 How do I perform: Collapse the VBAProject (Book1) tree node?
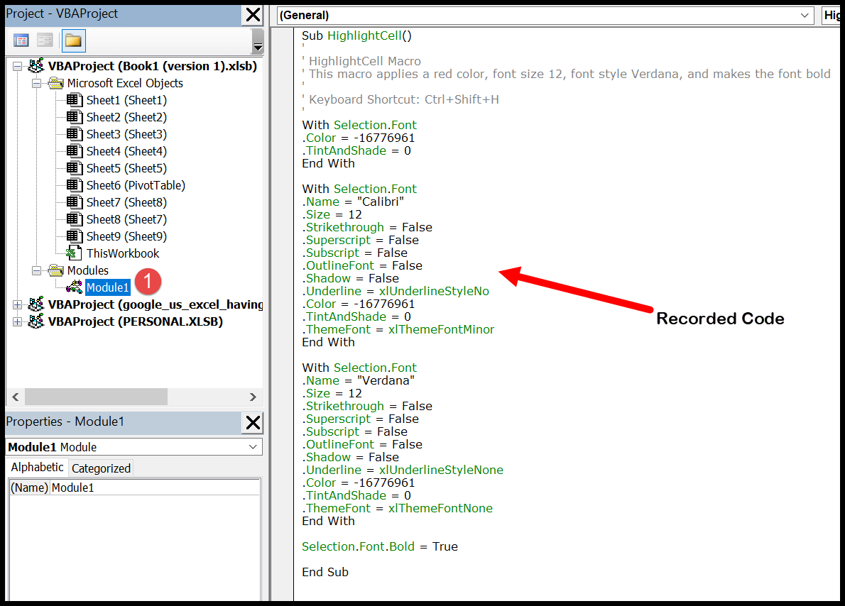pos(18,66)
